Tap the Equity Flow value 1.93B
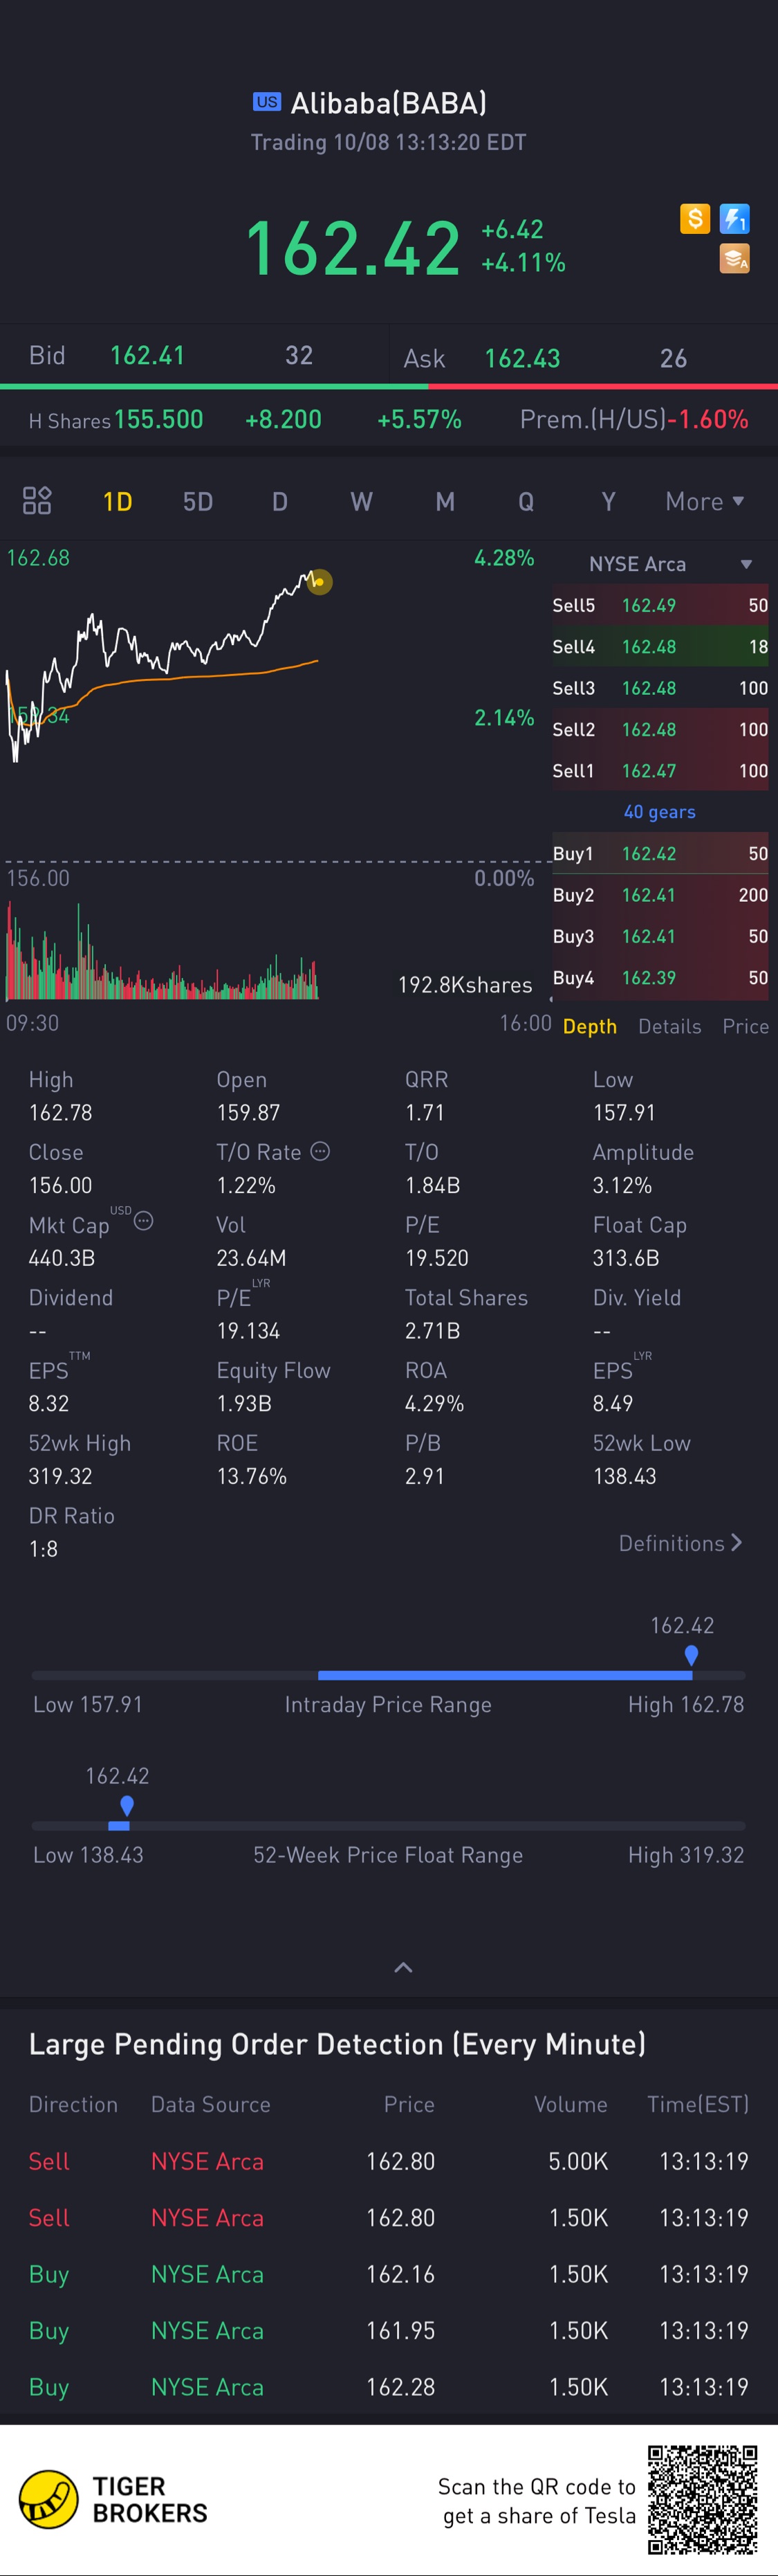Screen dimensions: 778x2576 (243, 1403)
